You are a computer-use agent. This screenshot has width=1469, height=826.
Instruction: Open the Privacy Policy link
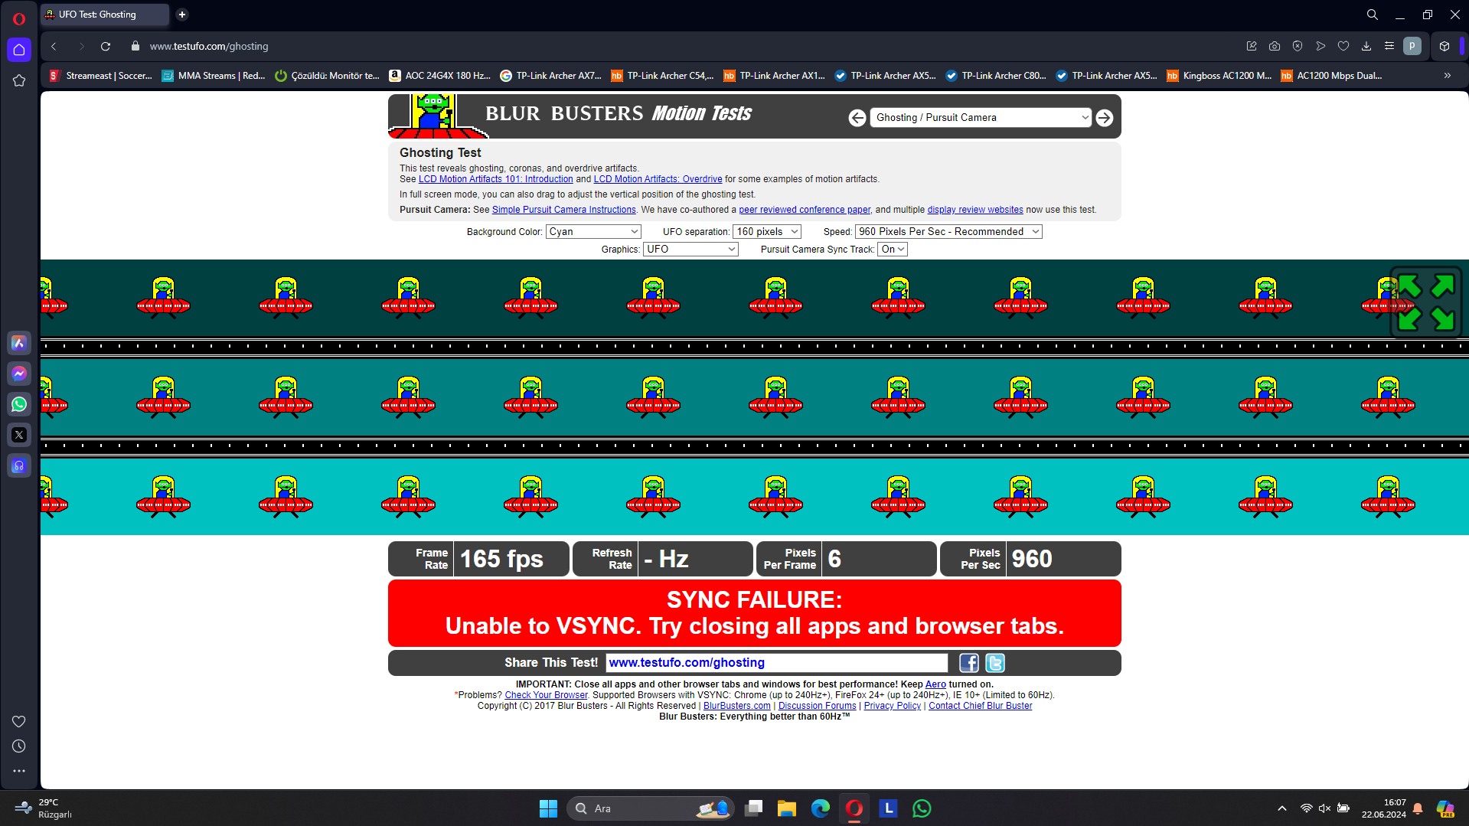(x=892, y=707)
